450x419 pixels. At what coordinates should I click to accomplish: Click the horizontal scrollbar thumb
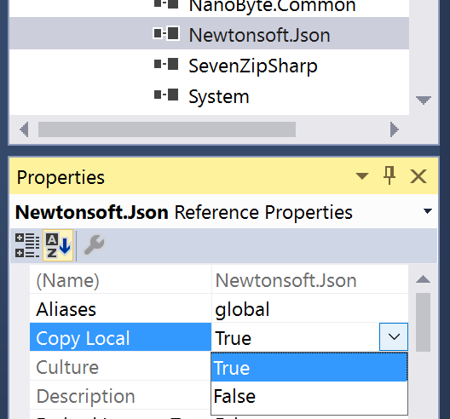click(x=167, y=129)
